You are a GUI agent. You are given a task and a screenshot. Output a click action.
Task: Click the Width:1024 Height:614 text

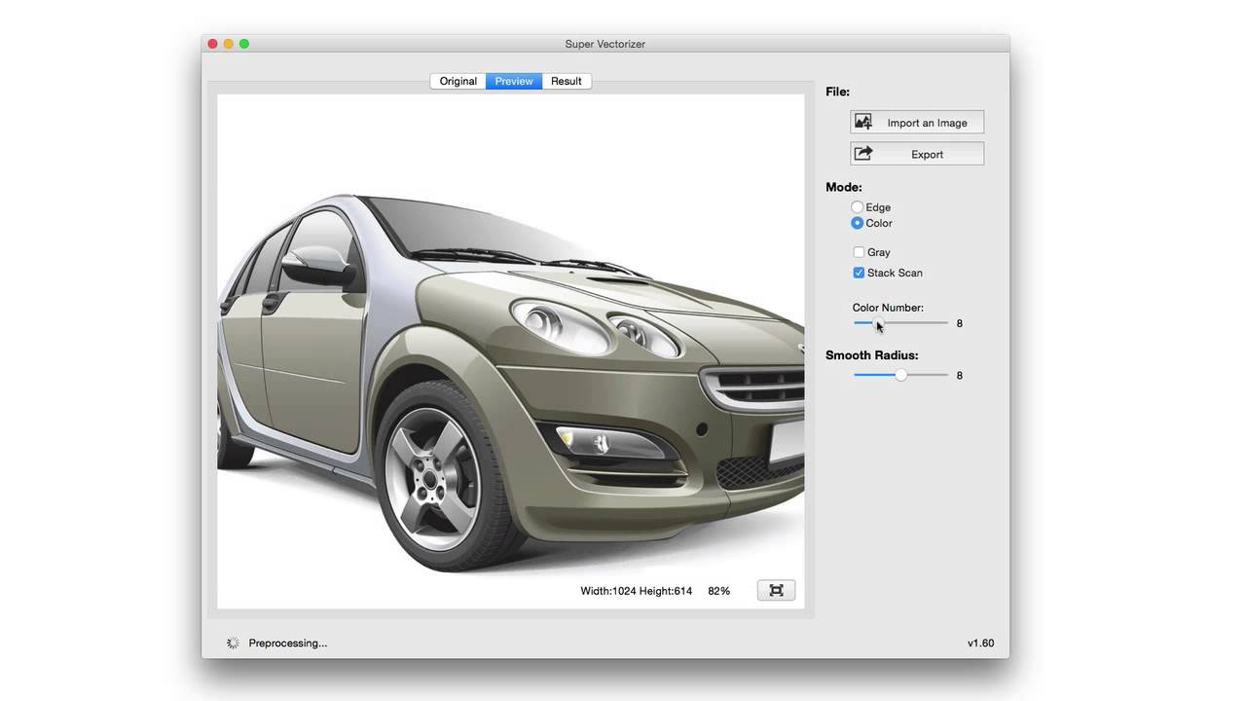coord(636,590)
